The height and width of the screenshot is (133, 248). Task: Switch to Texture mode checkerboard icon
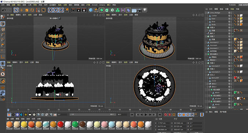pos(3,30)
